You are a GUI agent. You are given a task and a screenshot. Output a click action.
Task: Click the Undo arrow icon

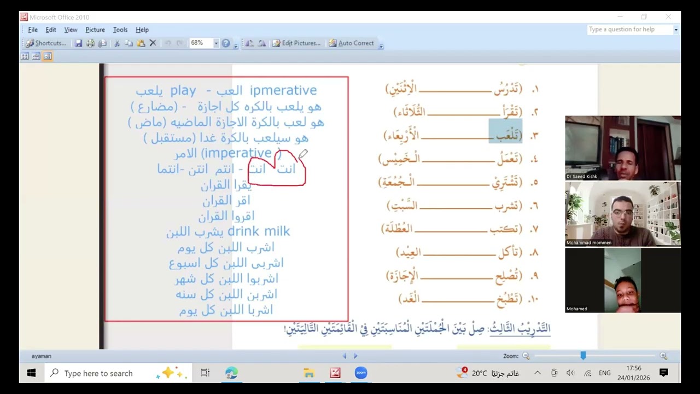167,43
